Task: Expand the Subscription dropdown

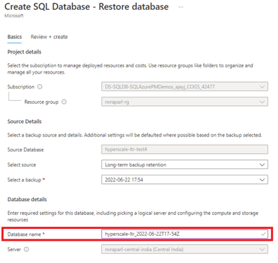Action: pyautogui.click(x=185, y=87)
